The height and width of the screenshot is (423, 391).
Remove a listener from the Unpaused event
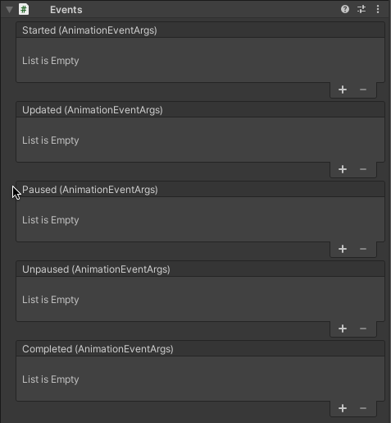[x=363, y=329]
